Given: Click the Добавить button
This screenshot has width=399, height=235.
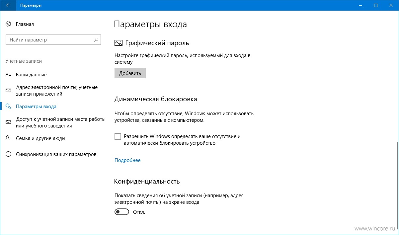Looking at the screenshot, I should point(130,73).
